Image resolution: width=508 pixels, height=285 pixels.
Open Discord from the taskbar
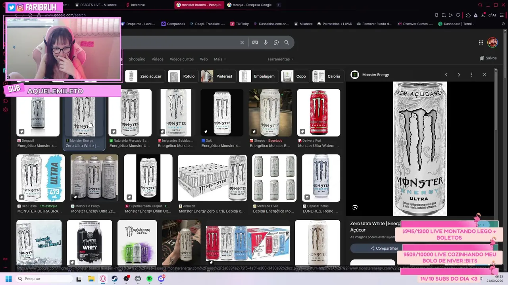pyautogui.click(x=161, y=279)
